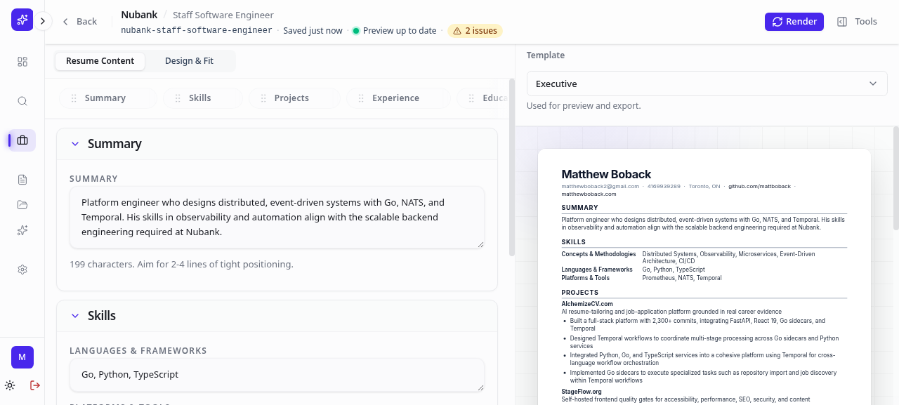Click the drag handle icon on Projects chip

tap(263, 98)
